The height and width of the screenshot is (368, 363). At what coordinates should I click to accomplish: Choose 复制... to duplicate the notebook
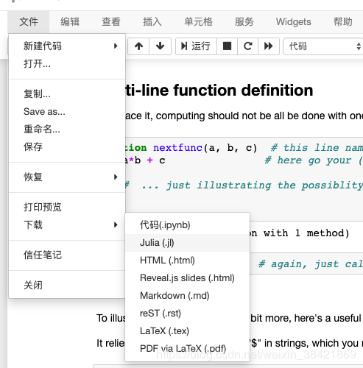pos(67,93)
